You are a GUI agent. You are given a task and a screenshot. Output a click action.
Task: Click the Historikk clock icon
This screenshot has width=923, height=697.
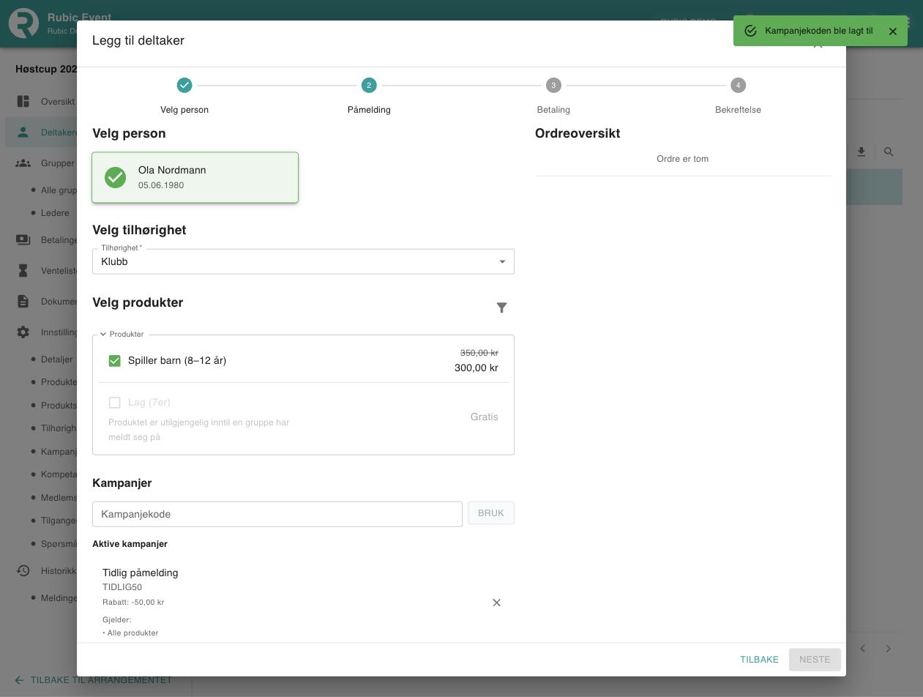tap(23, 570)
